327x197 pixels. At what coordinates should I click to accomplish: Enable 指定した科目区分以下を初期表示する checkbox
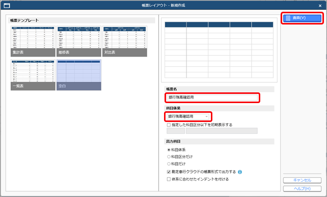tap(169, 125)
